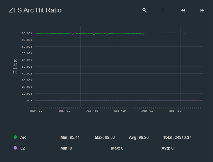Screen dimensions: 213x162
Task: Click the purple L2 legend dot
Action: point(15,148)
